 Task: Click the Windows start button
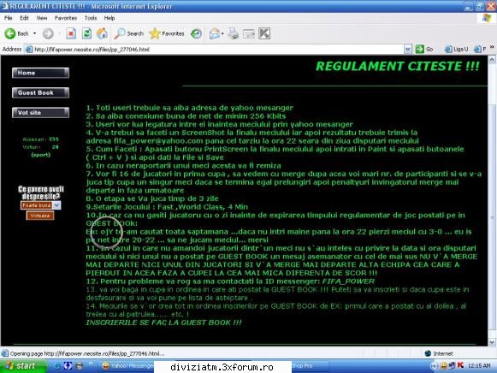[22, 366]
